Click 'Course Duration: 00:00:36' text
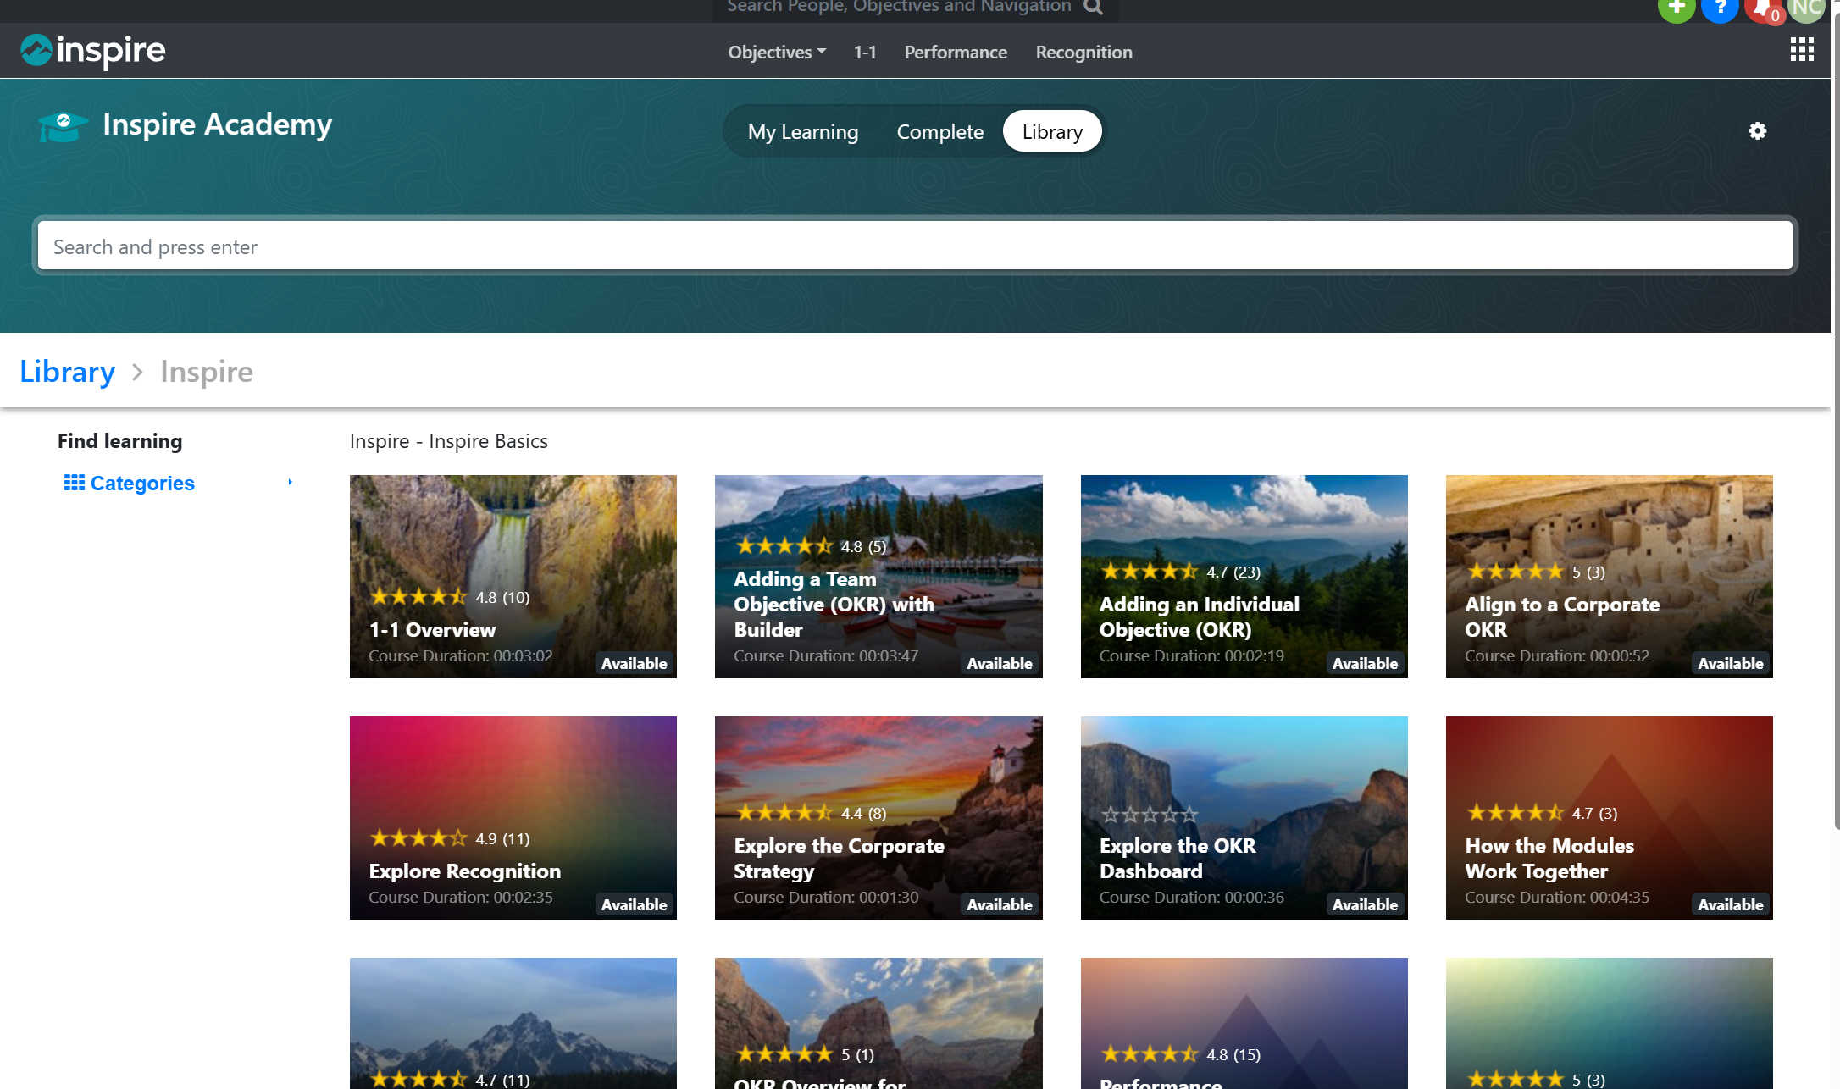1840x1089 pixels. pos(1192,898)
